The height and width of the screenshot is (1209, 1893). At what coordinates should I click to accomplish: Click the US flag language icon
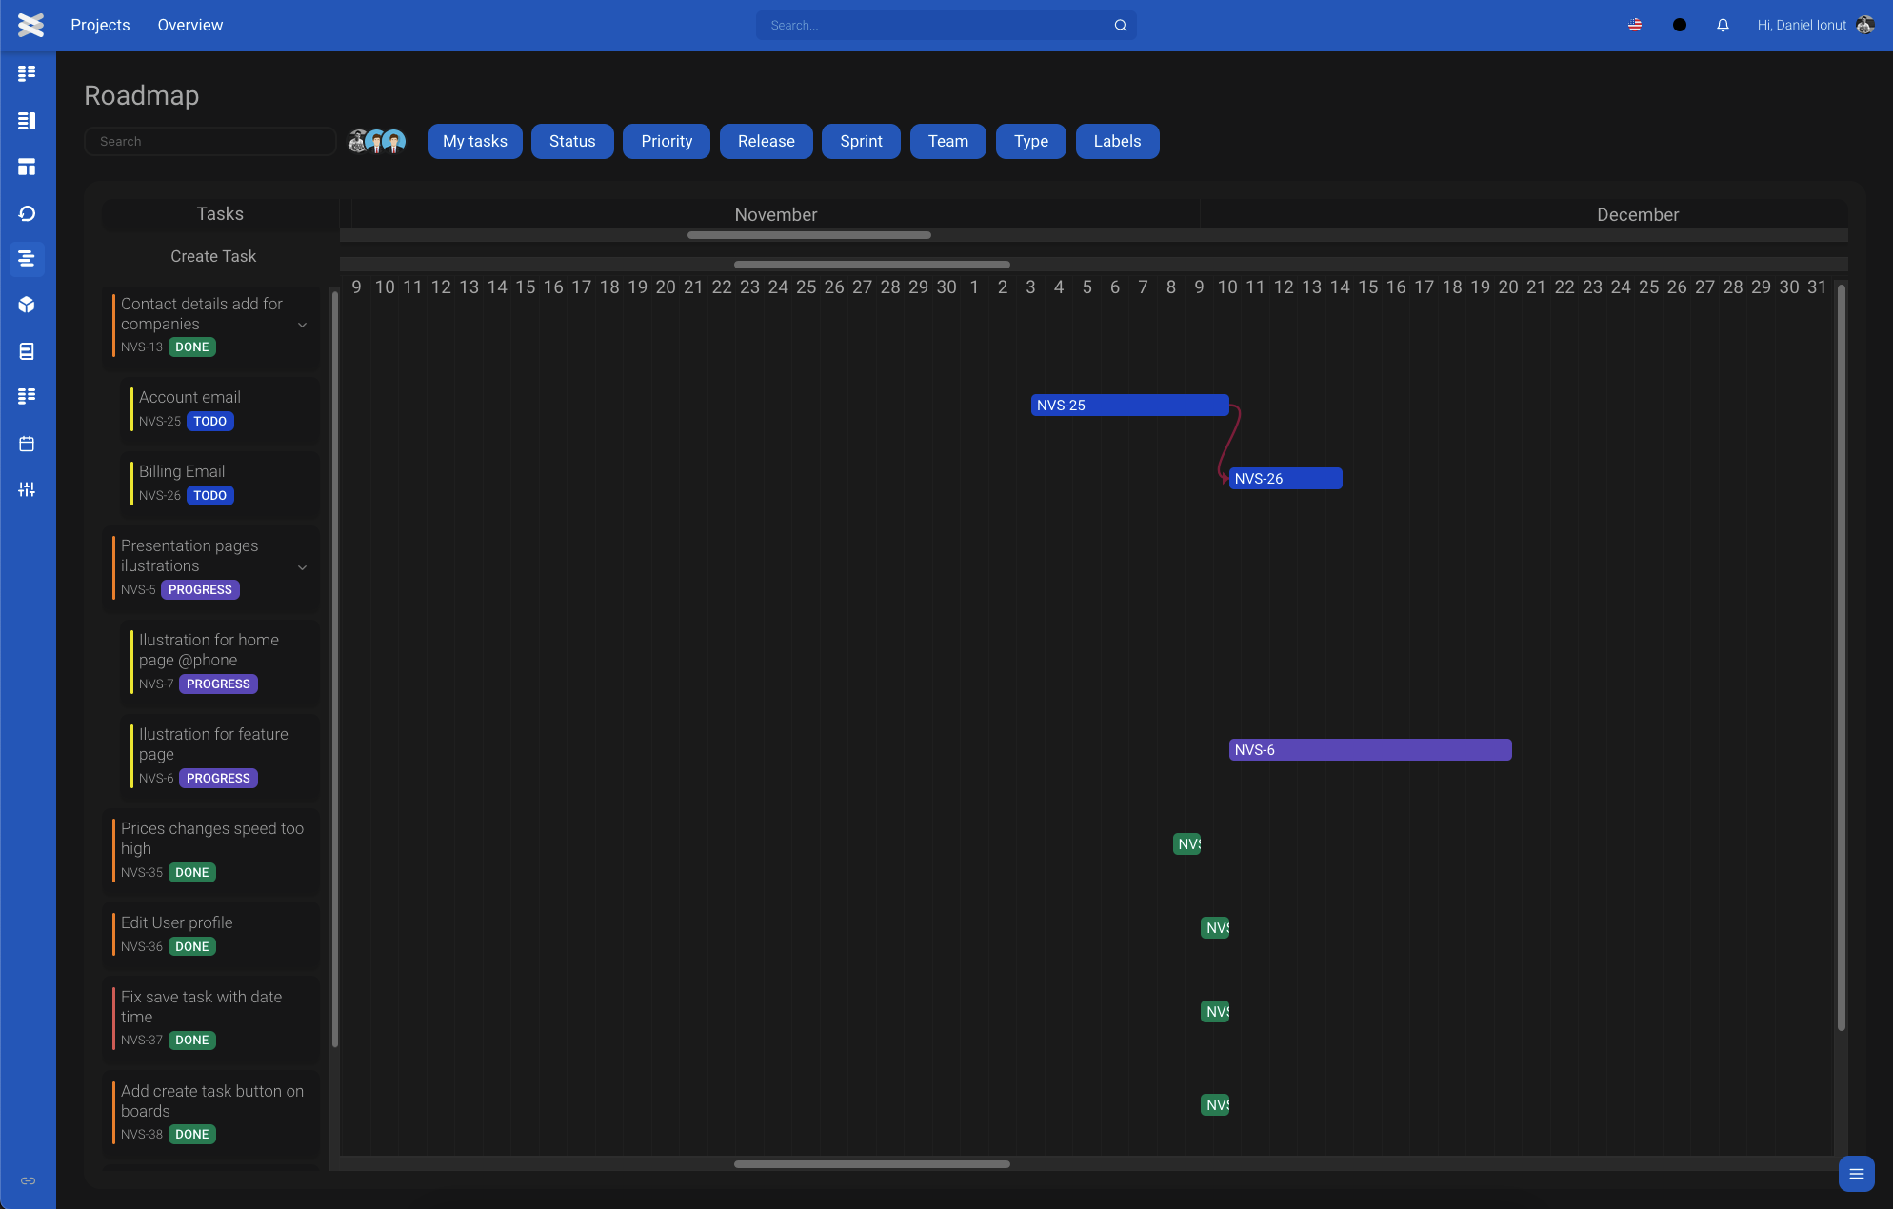click(x=1635, y=26)
